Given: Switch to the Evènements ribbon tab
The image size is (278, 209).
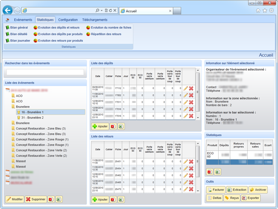Looking at the screenshot, I should (x=23, y=19).
